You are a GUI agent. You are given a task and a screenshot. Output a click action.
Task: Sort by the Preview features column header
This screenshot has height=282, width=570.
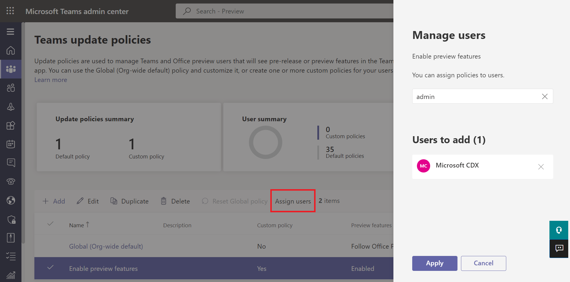pos(371,225)
